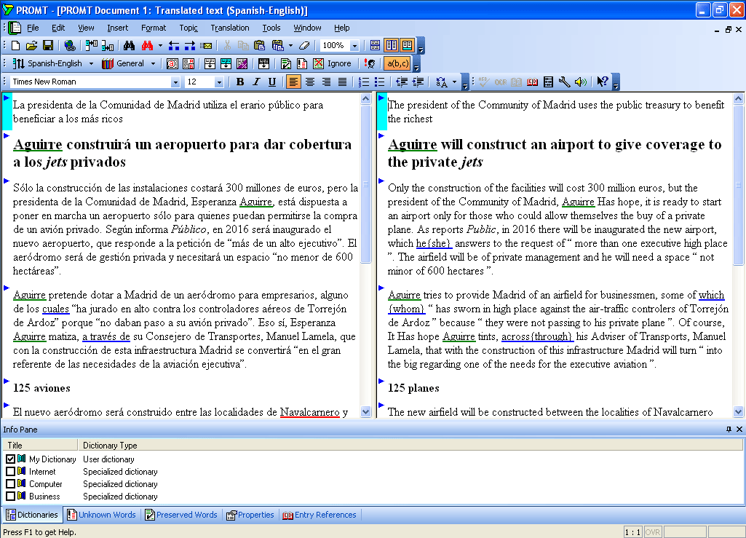
Task: Click the red ED dictionary book icon
Action: pos(532,82)
